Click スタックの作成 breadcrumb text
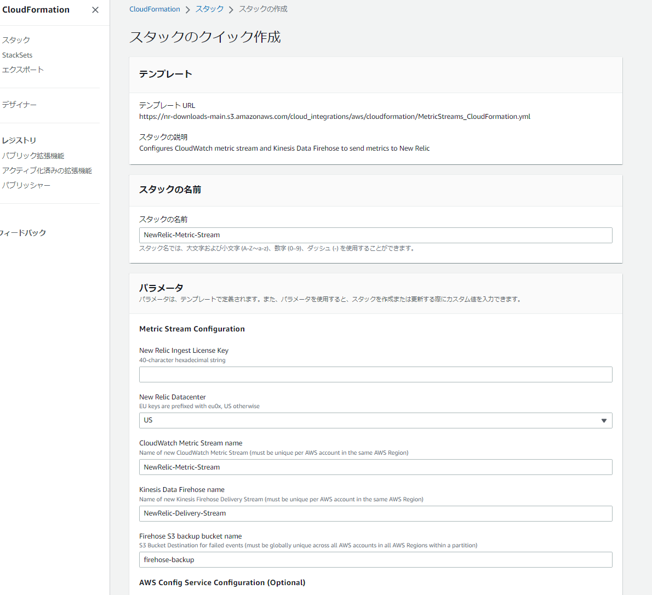This screenshot has width=652, height=595. coord(263,9)
